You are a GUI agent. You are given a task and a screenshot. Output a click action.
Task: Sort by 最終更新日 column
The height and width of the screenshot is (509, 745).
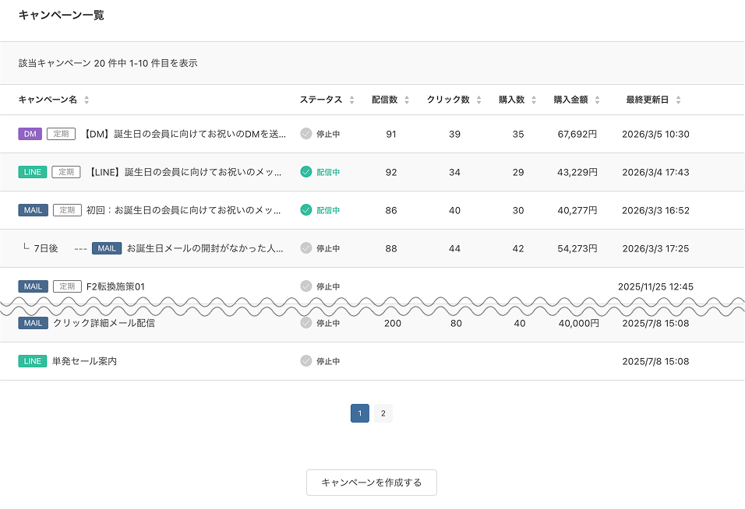point(678,100)
